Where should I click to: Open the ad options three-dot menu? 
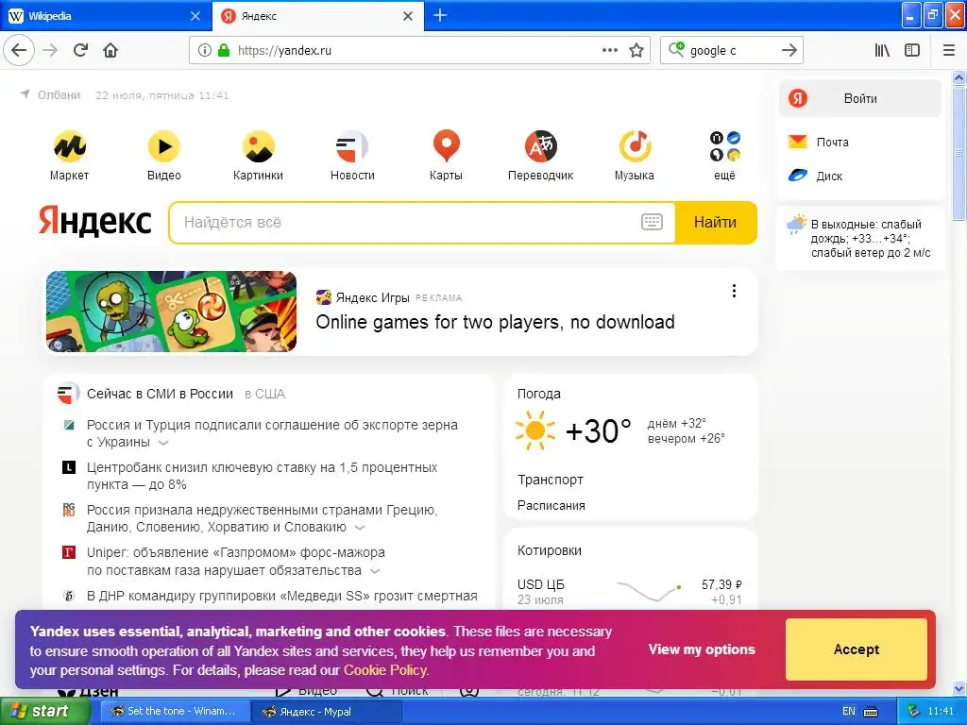coord(734,291)
